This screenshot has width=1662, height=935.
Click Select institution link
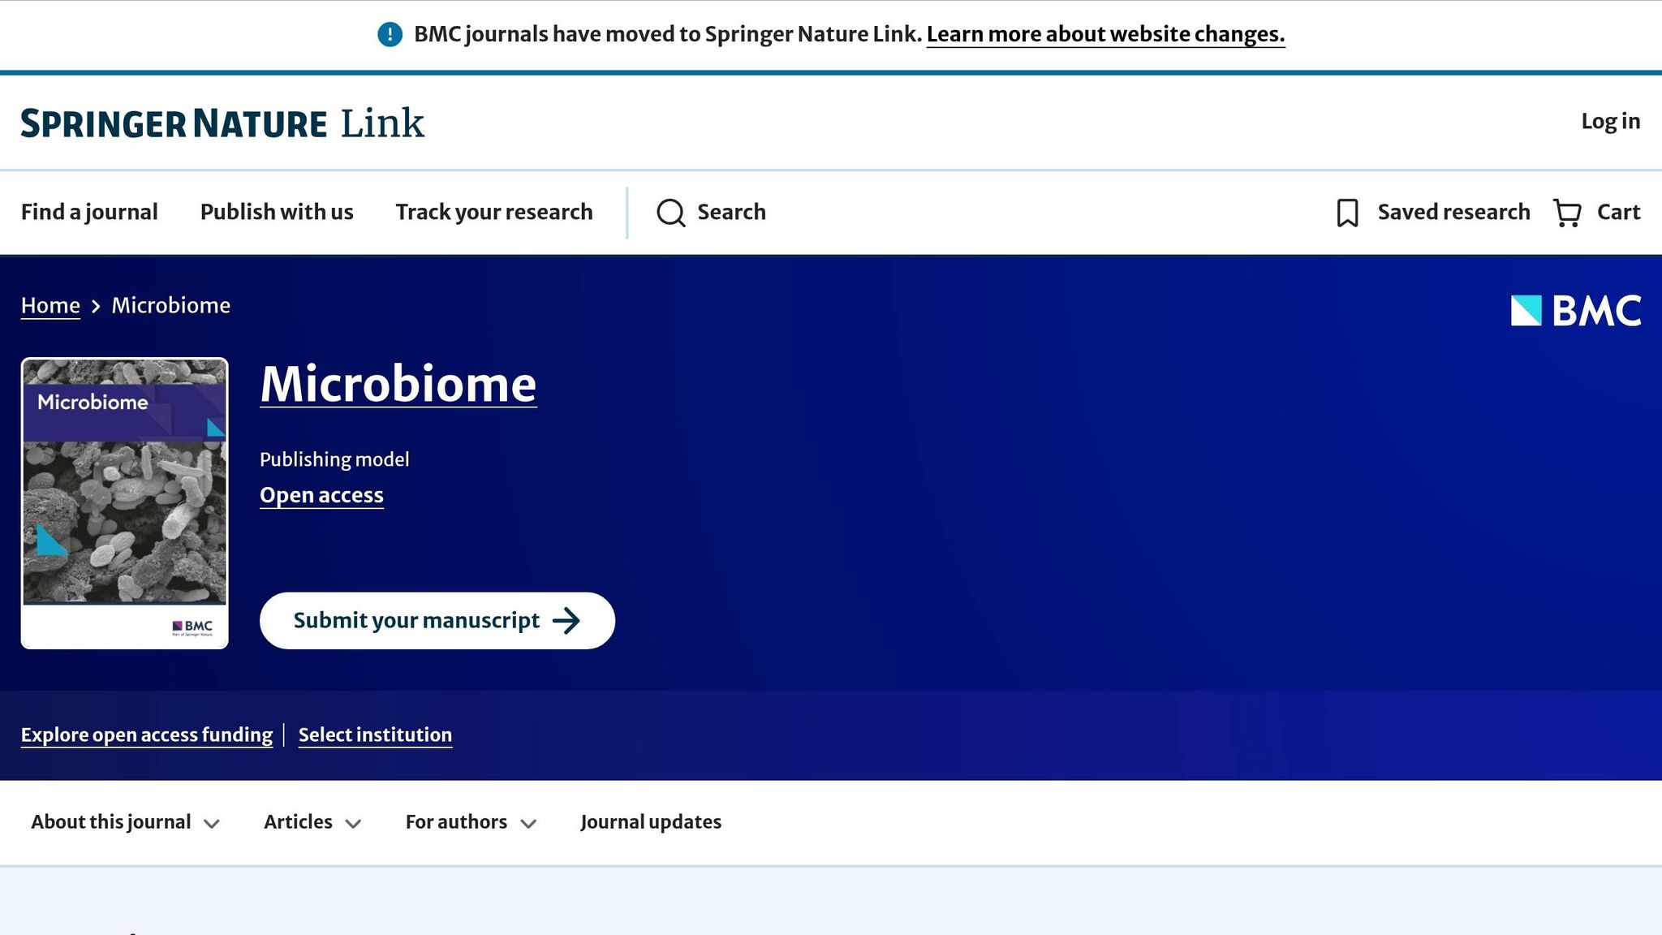click(x=375, y=735)
